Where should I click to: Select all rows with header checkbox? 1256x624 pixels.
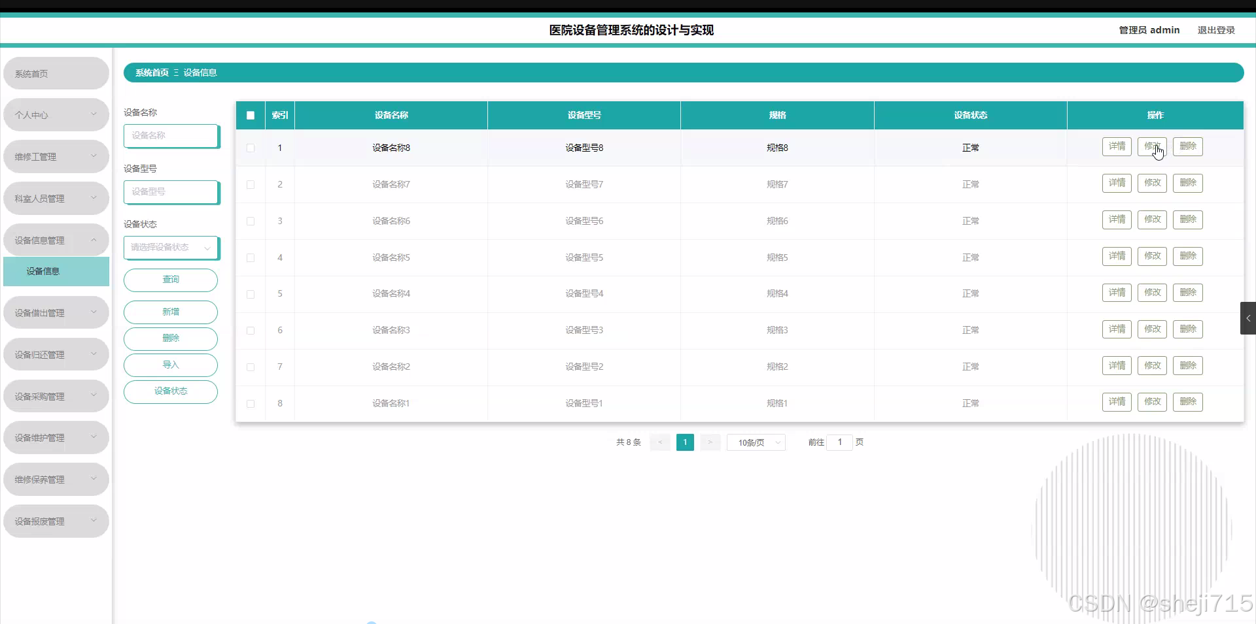[x=250, y=115]
